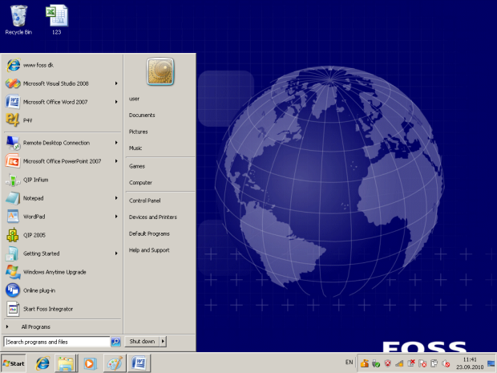Open Start Foss Integrator icon
Screen dimensions: 497x373
(x=13, y=309)
